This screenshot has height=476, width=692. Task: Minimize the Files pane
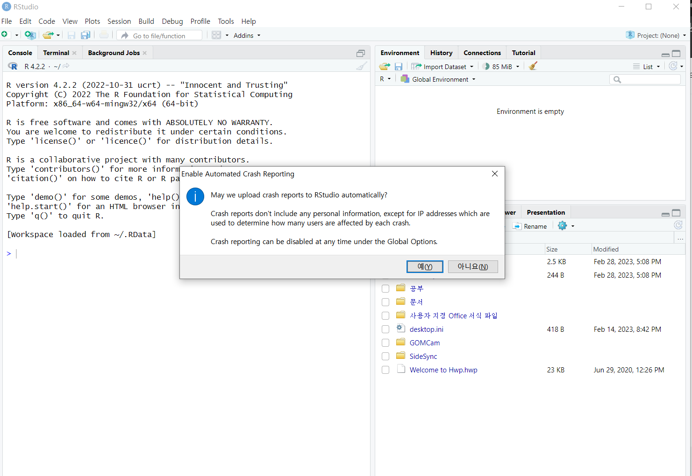(x=665, y=214)
